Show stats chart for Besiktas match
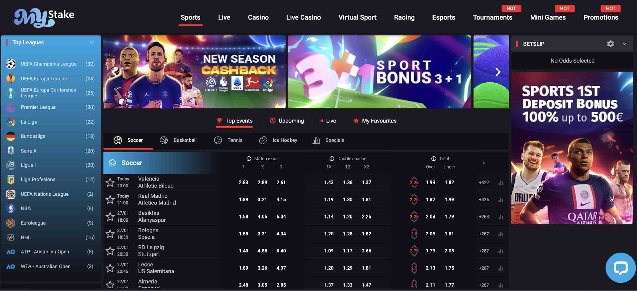 (x=501, y=217)
